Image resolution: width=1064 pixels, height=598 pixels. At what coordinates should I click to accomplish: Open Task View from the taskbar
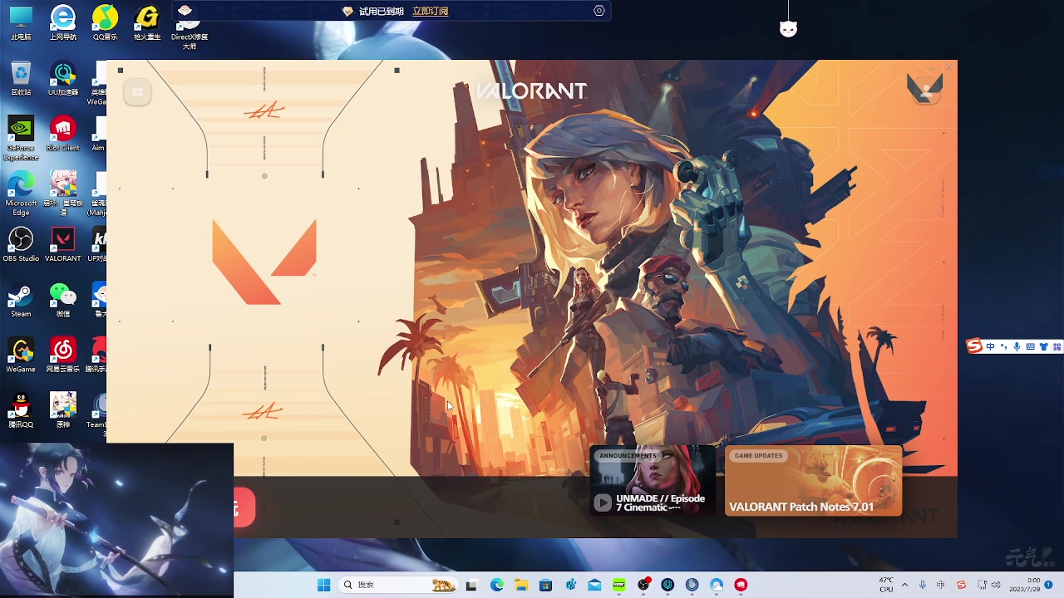pos(472,585)
